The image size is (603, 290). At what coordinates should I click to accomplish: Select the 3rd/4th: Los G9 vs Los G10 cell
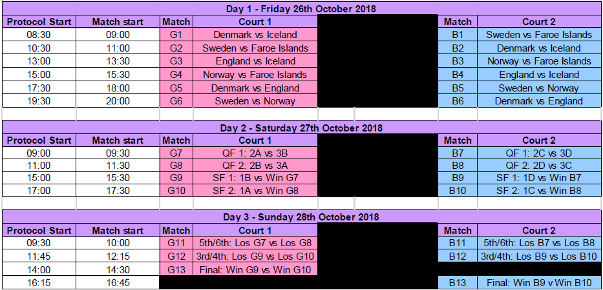(x=255, y=256)
